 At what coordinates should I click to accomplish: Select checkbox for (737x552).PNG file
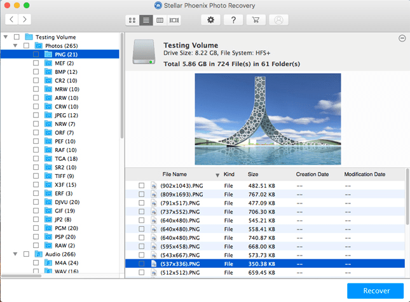(142, 212)
